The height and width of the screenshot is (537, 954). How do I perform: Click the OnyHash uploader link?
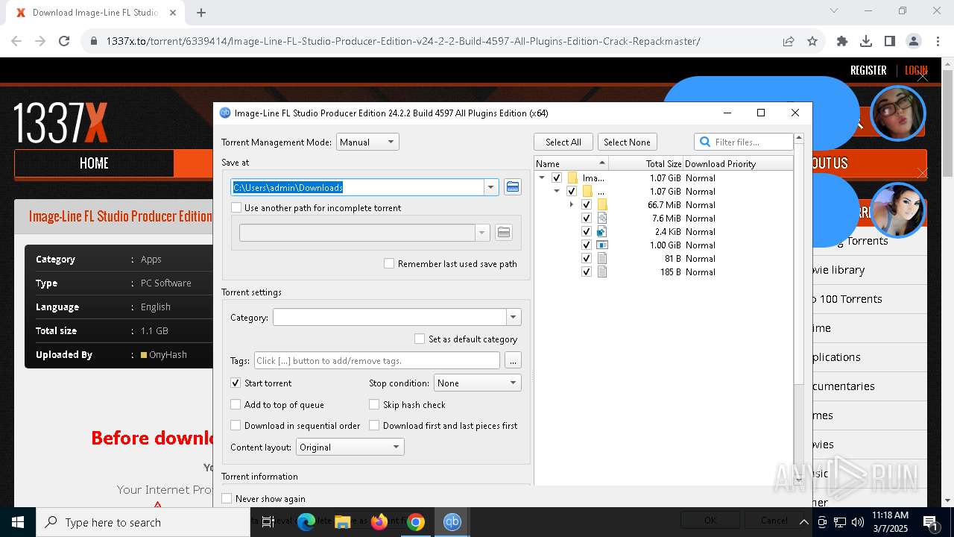(168, 355)
